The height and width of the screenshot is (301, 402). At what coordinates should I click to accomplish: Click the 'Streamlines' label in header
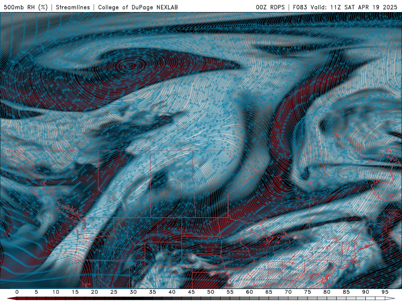pos(73,7)
